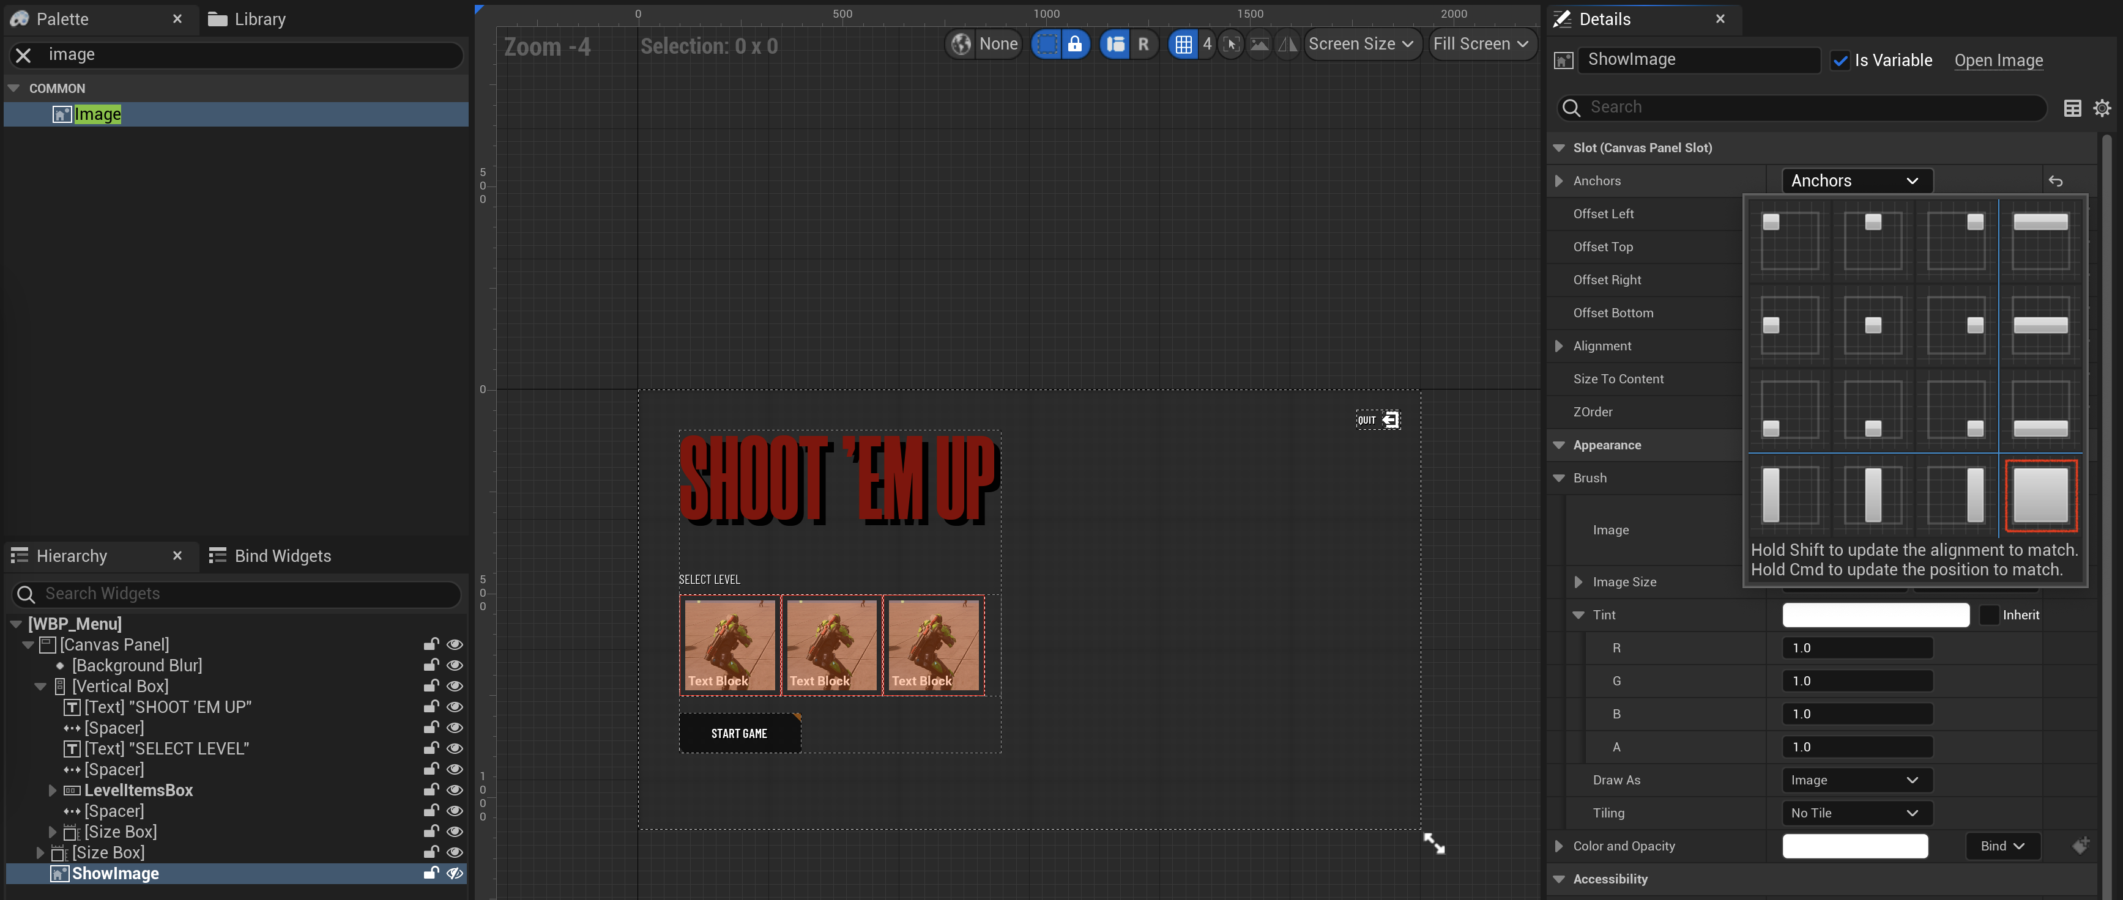Collapse the Vertical Box tree node
2123x900 pixels.
click(x=40, y=686)
